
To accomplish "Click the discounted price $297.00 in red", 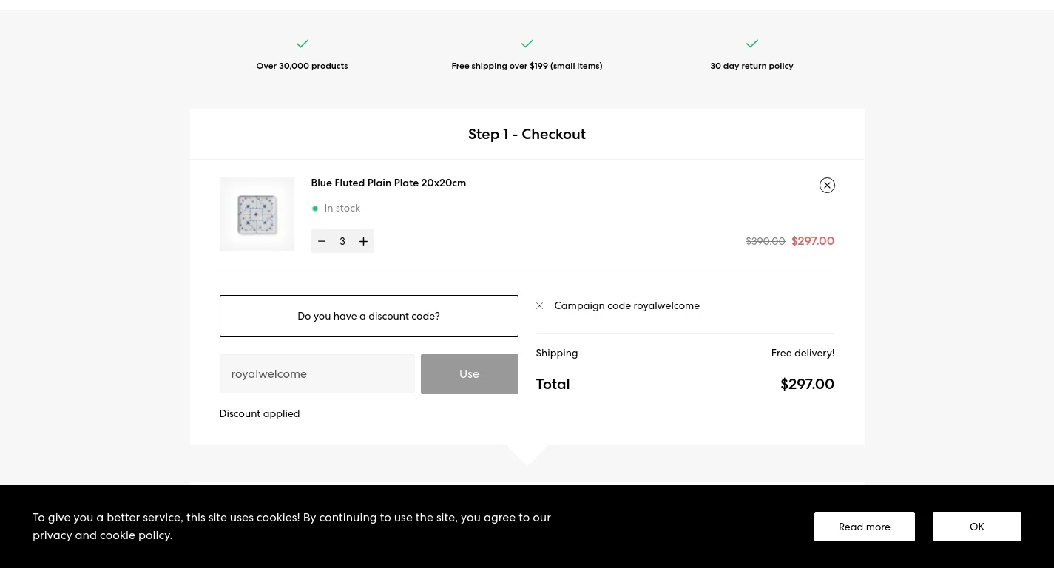I will pos(812,241).
